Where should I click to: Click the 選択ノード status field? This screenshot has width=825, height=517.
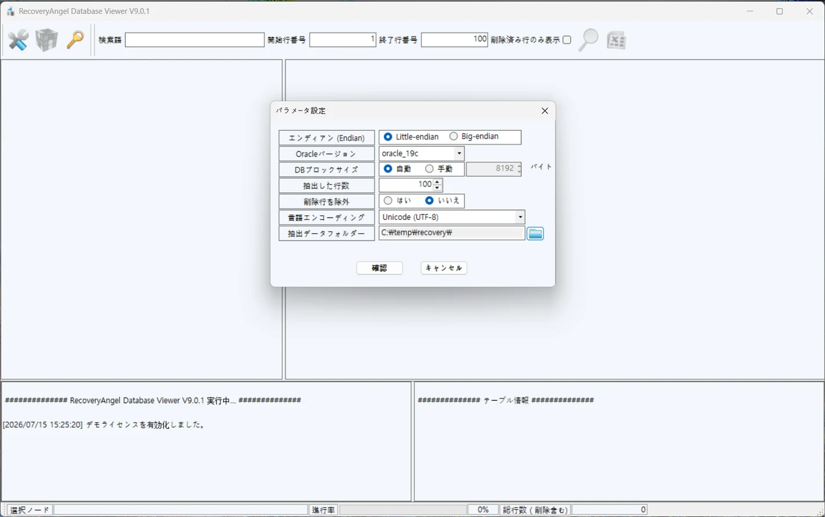(181, 509)
